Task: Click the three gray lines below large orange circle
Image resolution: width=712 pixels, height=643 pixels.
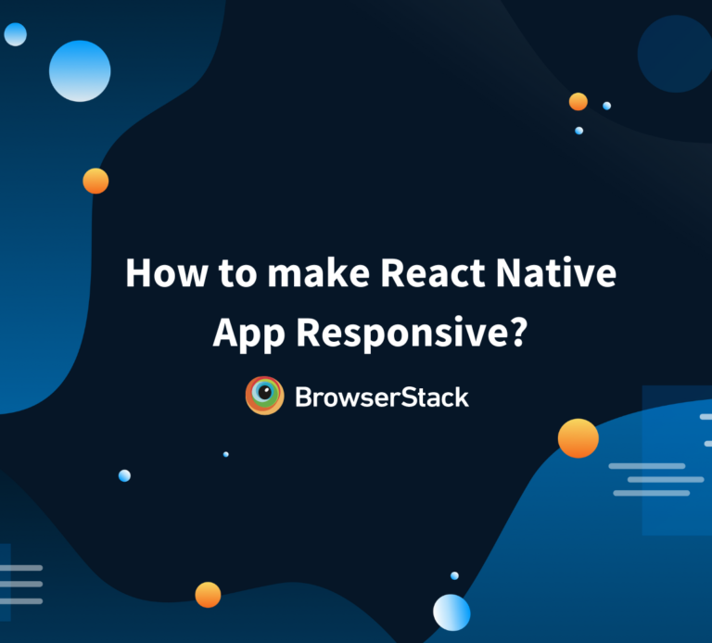Action: pos(655,479)
